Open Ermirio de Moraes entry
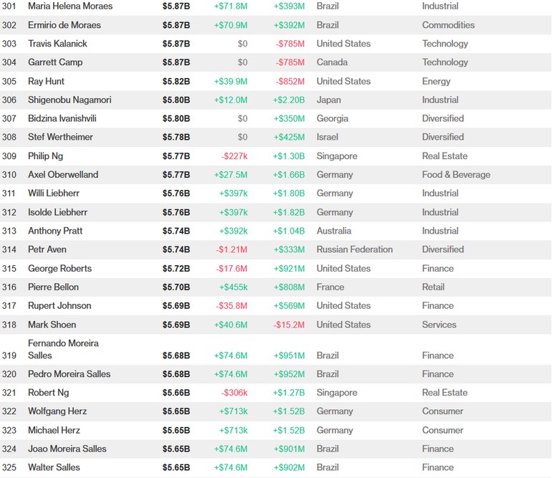The width and height of the screenshot is (552, 478). coord(65,25)
